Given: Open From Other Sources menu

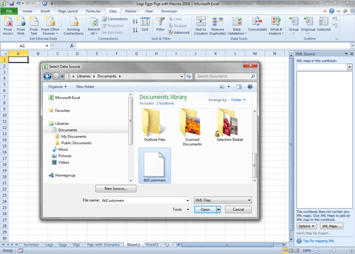Looking at the screenshot, I should point(51,26).
